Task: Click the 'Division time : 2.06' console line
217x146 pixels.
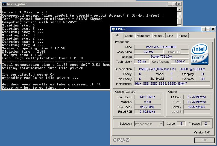Action: pos(24,52)
